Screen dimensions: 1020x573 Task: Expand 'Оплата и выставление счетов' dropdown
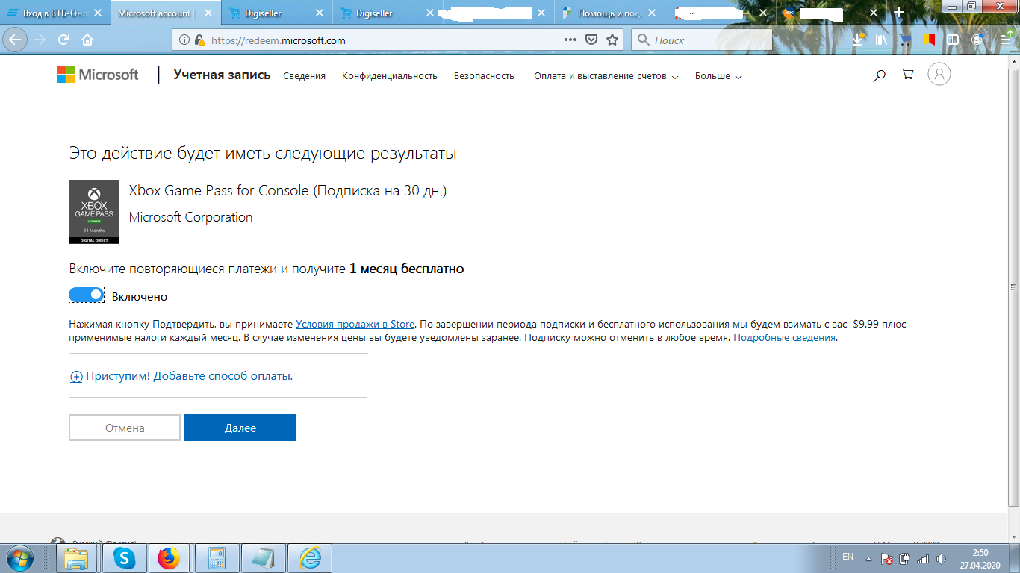pos(606,76)
